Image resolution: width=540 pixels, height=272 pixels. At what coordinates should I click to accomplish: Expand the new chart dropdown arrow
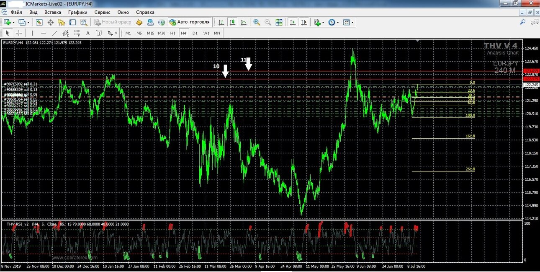point(13,22)
